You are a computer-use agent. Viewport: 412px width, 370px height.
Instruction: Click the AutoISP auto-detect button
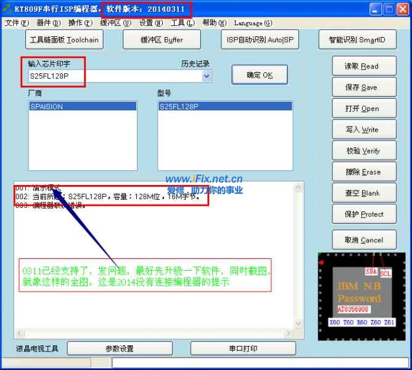(260, 39)
